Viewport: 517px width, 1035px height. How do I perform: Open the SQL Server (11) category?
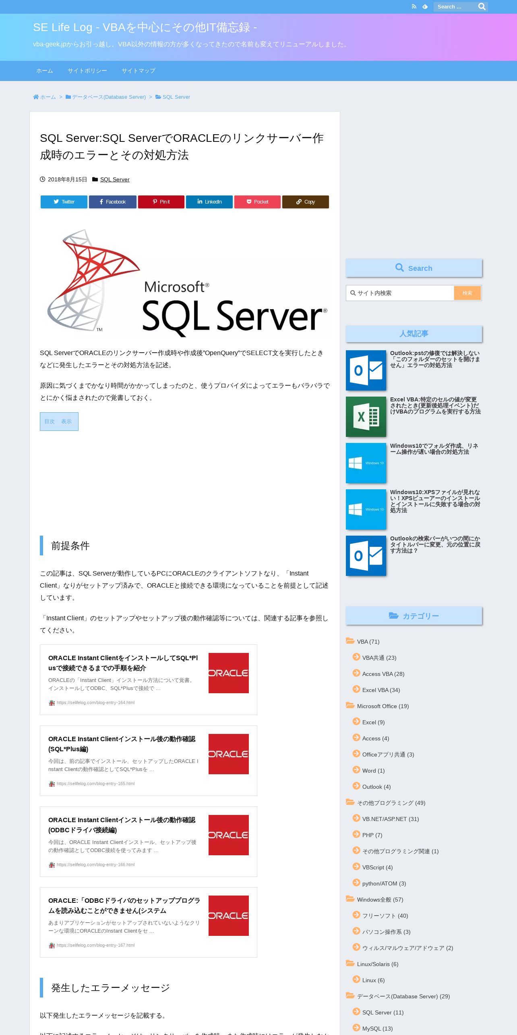pyautogui.click(x=383, y=1012)
